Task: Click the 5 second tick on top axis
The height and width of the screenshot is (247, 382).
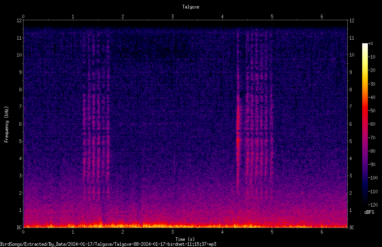Action: 272,17
